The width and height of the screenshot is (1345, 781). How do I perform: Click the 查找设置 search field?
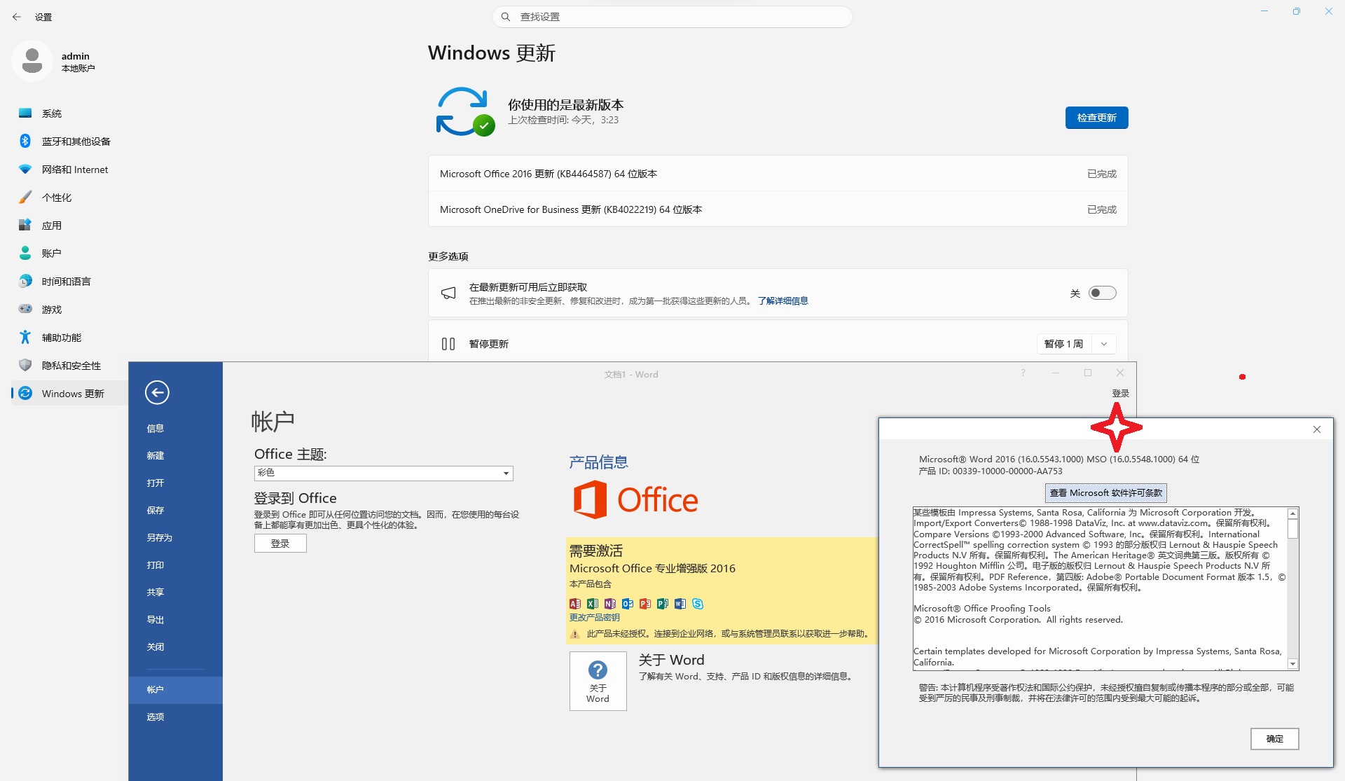point(672,17)
